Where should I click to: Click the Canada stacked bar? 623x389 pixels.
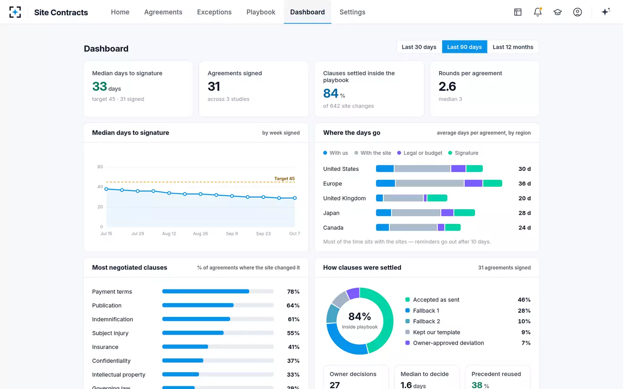418,227
